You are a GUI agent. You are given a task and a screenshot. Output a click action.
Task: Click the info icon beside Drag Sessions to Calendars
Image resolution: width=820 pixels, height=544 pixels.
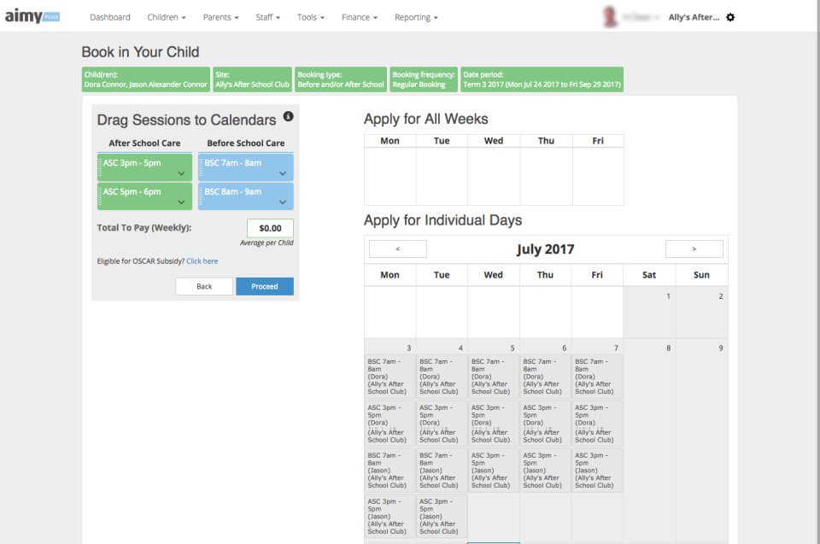click(288, 117)
